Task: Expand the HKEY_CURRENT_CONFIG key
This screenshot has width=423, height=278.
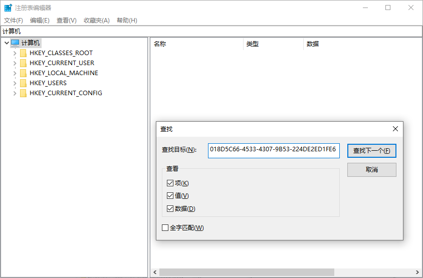Action: click(x=15, y=93)
